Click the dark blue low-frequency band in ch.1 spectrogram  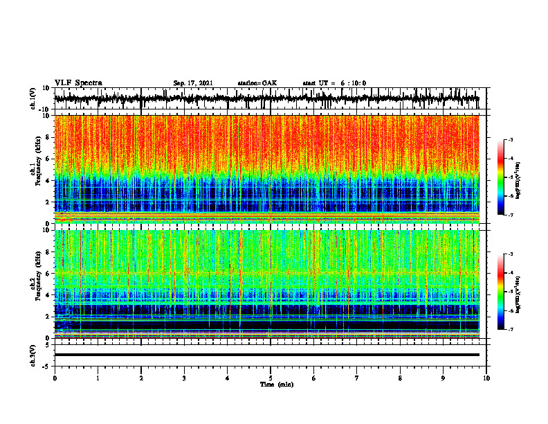click(x=266, y=196)
